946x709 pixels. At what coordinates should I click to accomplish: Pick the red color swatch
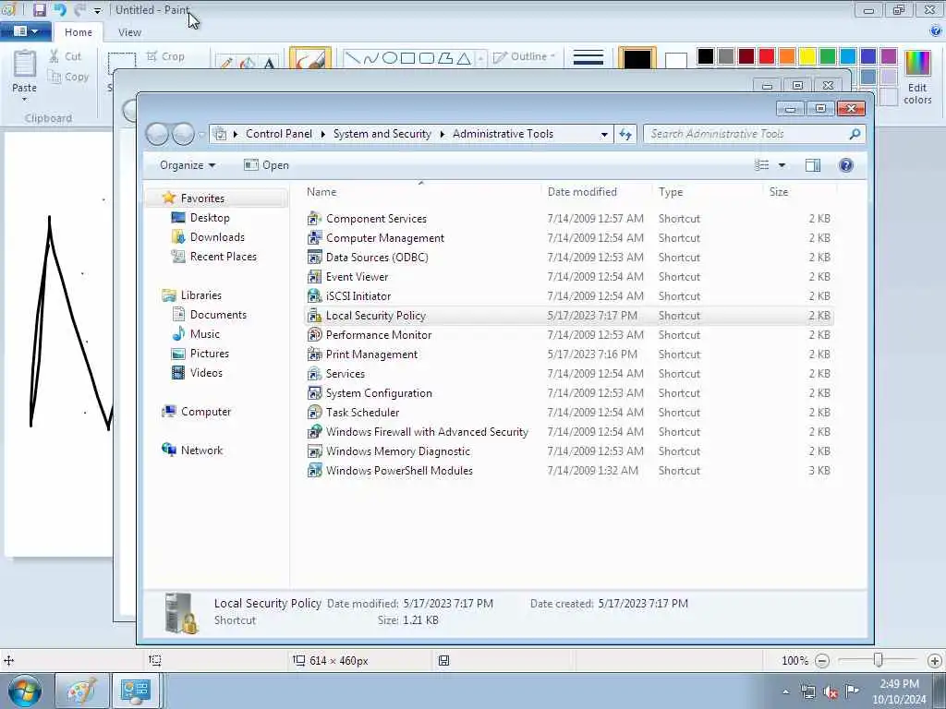point(766,56)
